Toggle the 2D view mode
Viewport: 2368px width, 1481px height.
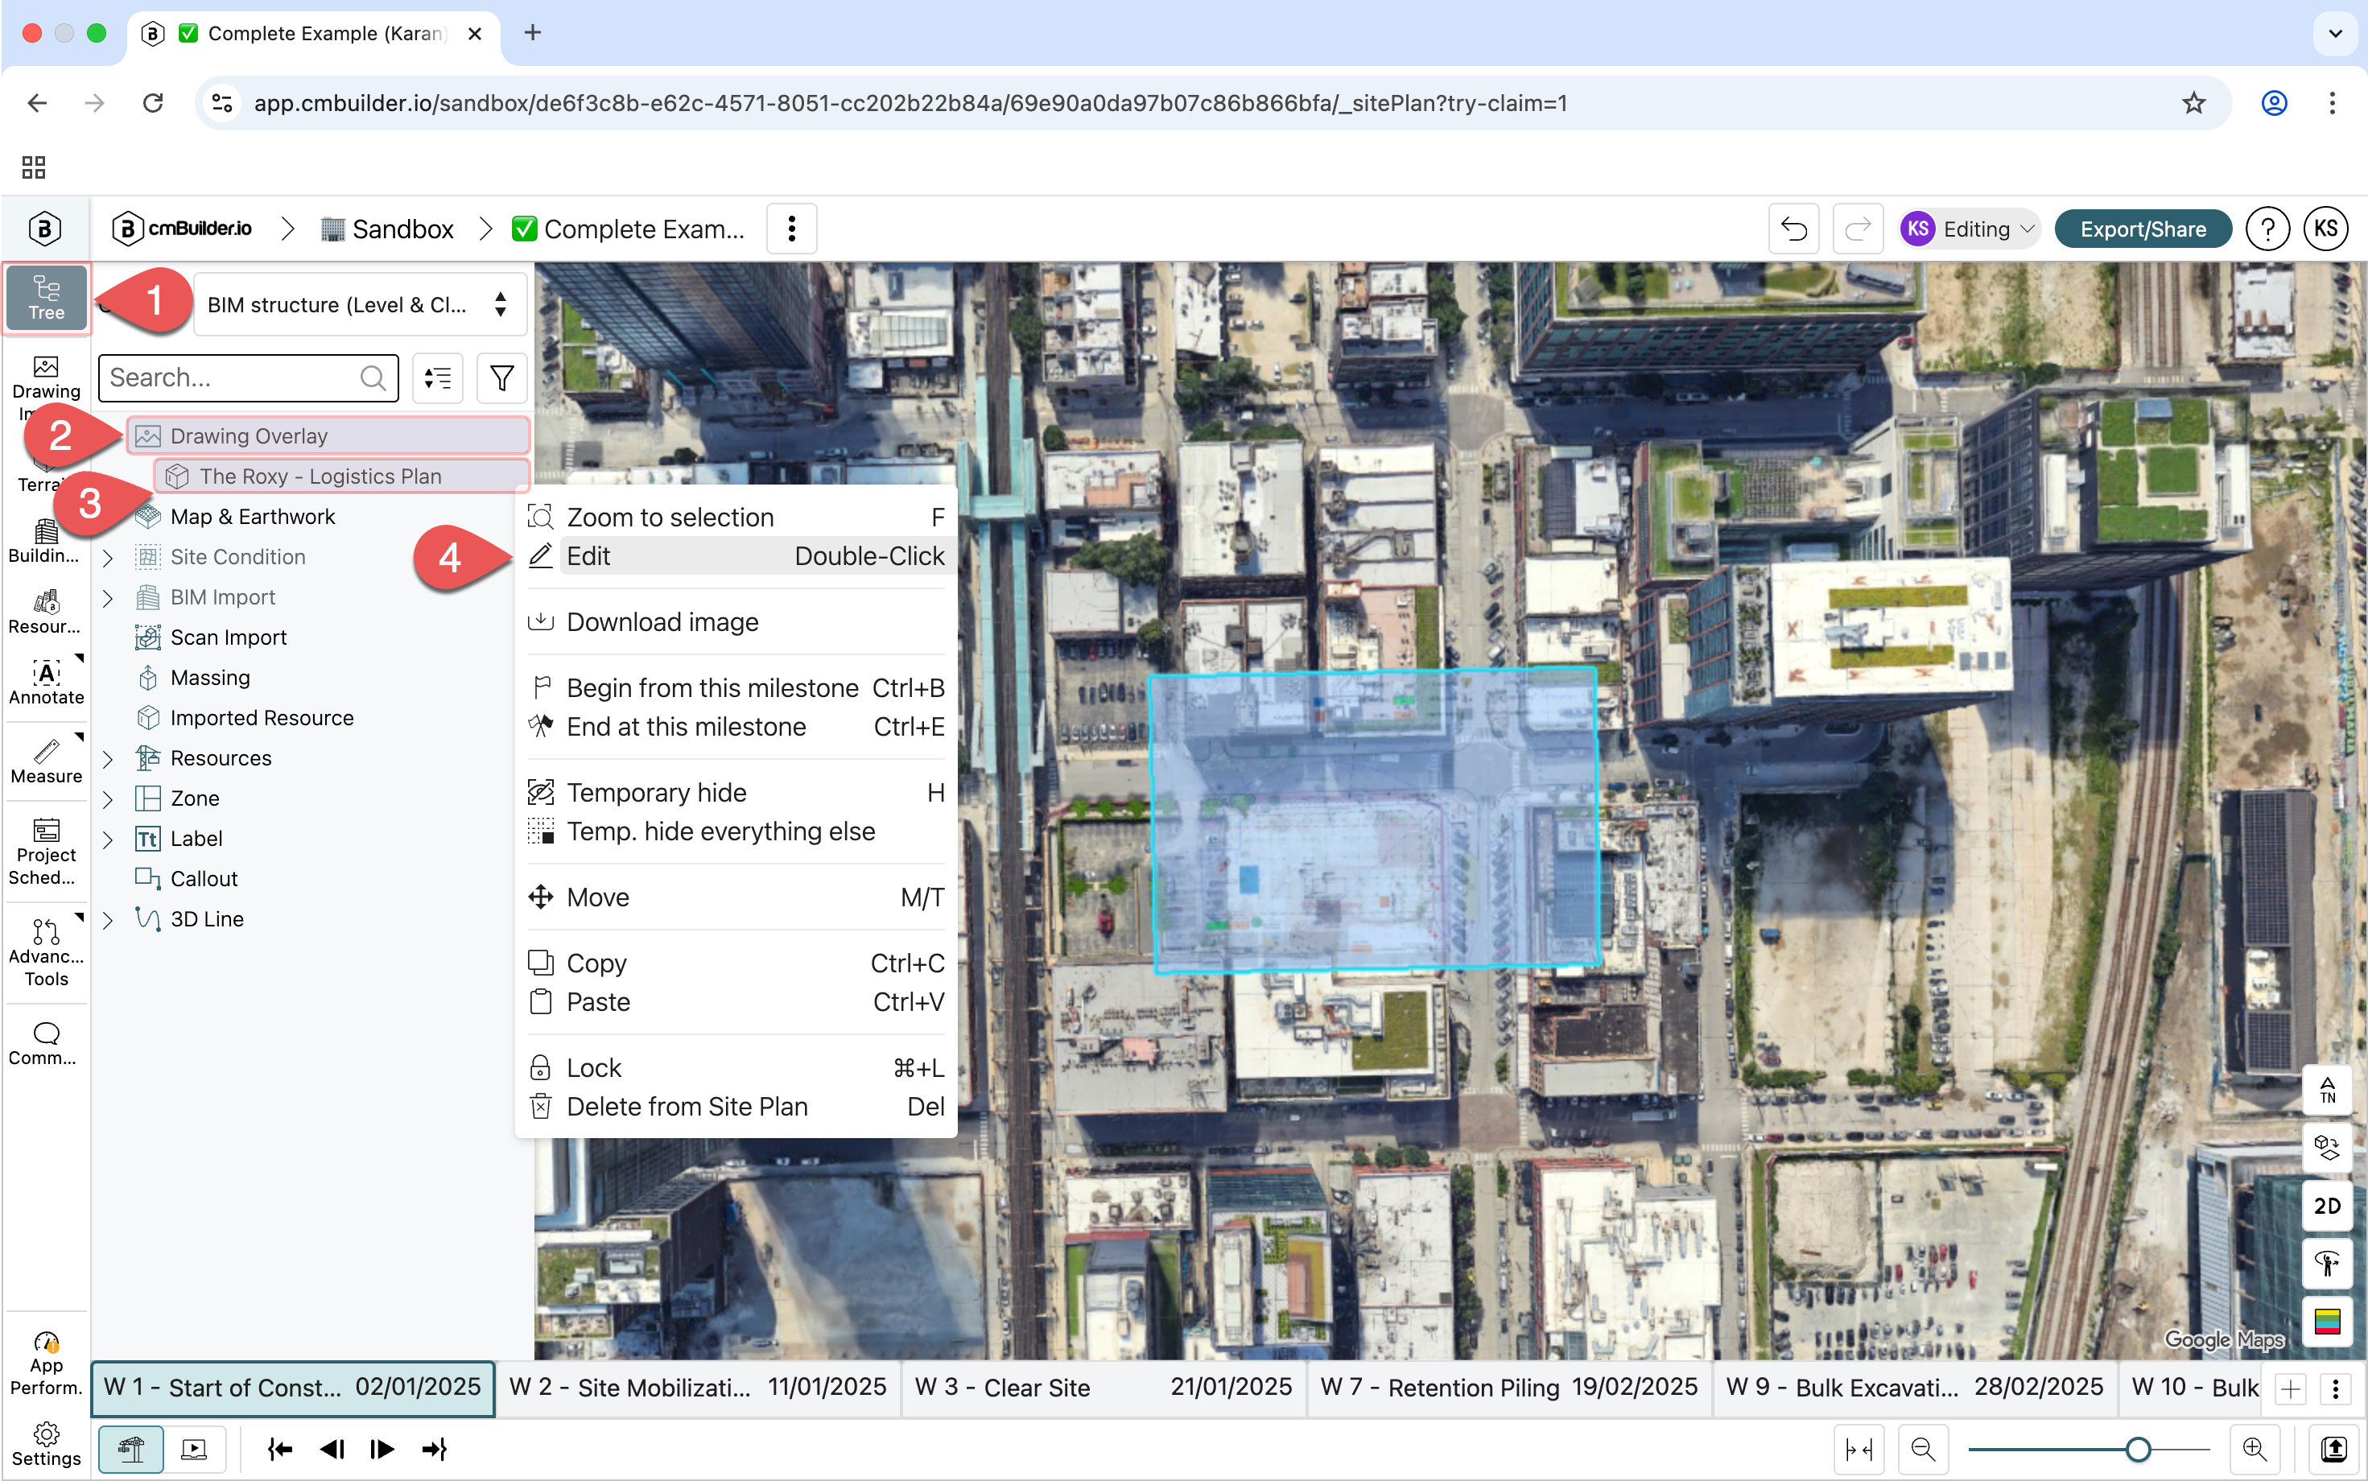pos(2327,1206)
